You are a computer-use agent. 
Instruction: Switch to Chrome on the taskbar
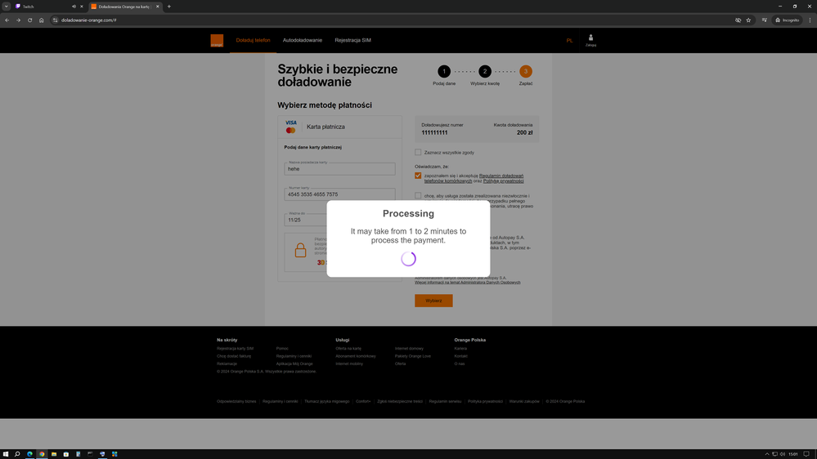(42, 454)
